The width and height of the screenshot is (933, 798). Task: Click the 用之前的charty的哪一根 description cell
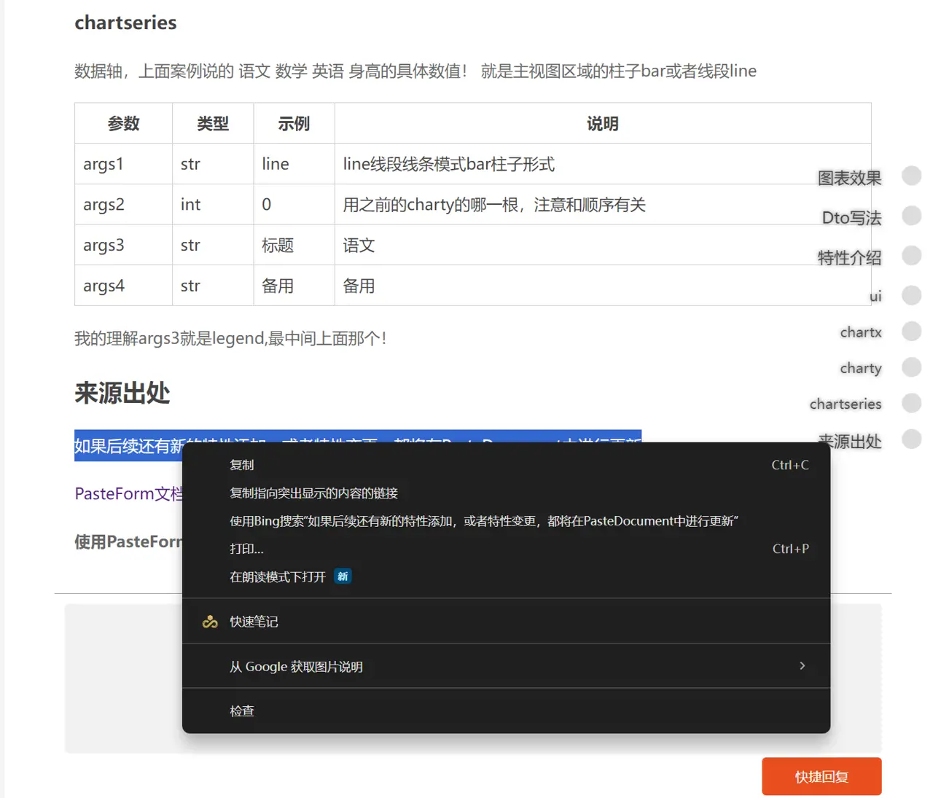pyautogui.click(x=603, y=204)
